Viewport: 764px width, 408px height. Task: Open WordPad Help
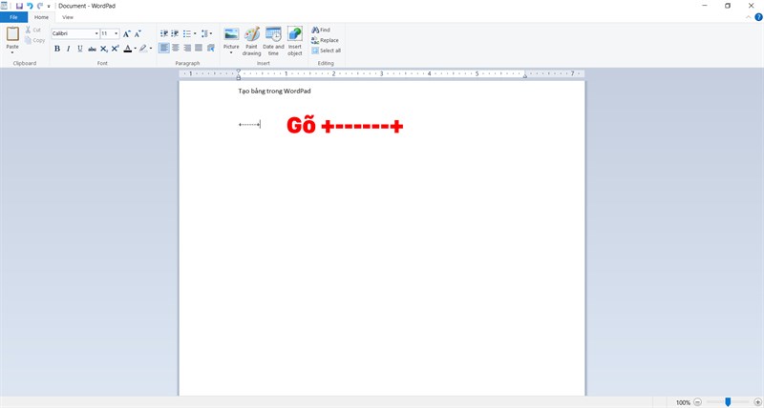[758, 17]
